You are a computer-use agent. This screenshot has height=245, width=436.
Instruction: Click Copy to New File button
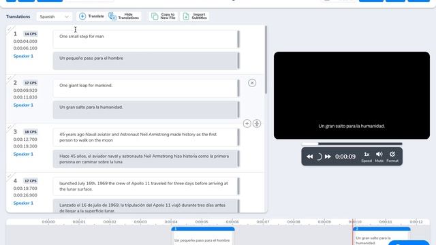(163, 16)
